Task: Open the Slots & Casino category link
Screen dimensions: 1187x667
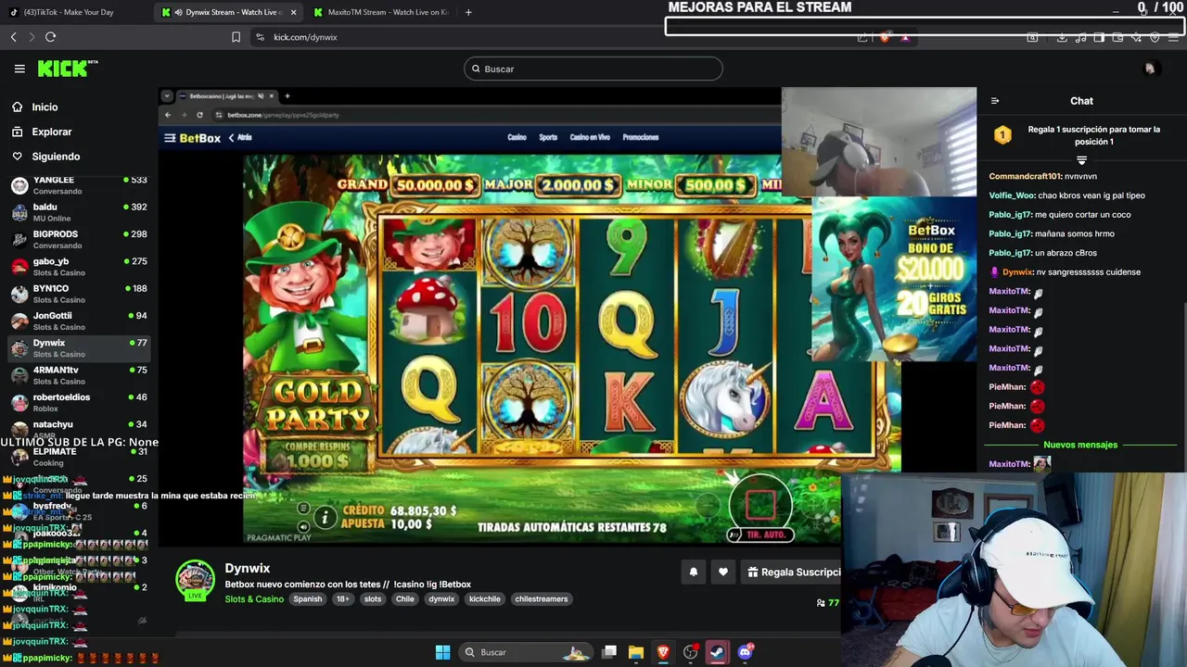Action: [x=254, y=599]
